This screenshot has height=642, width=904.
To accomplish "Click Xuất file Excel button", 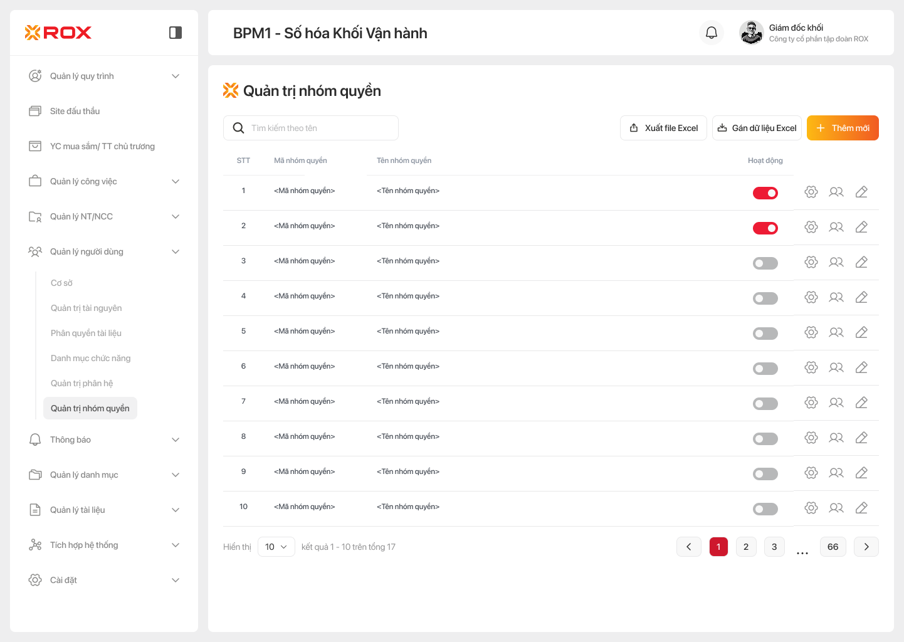I will [663, 128].
